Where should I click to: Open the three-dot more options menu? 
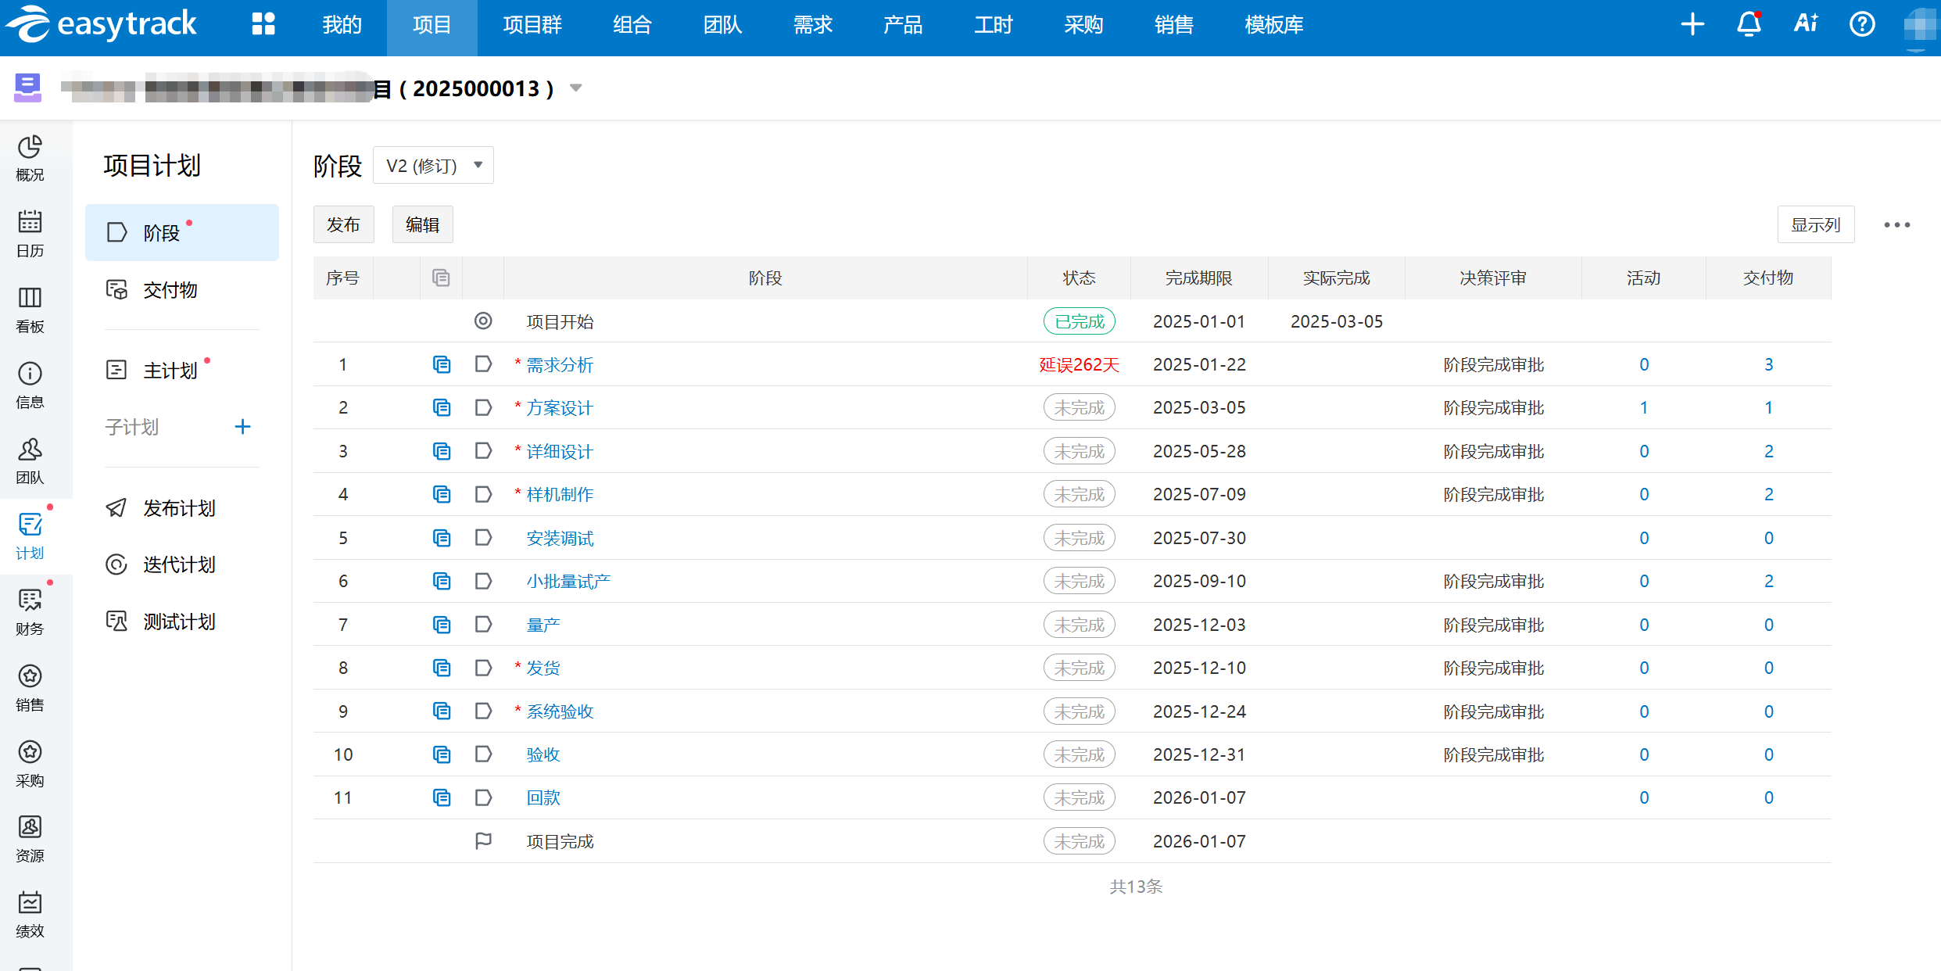[1896, 225]
